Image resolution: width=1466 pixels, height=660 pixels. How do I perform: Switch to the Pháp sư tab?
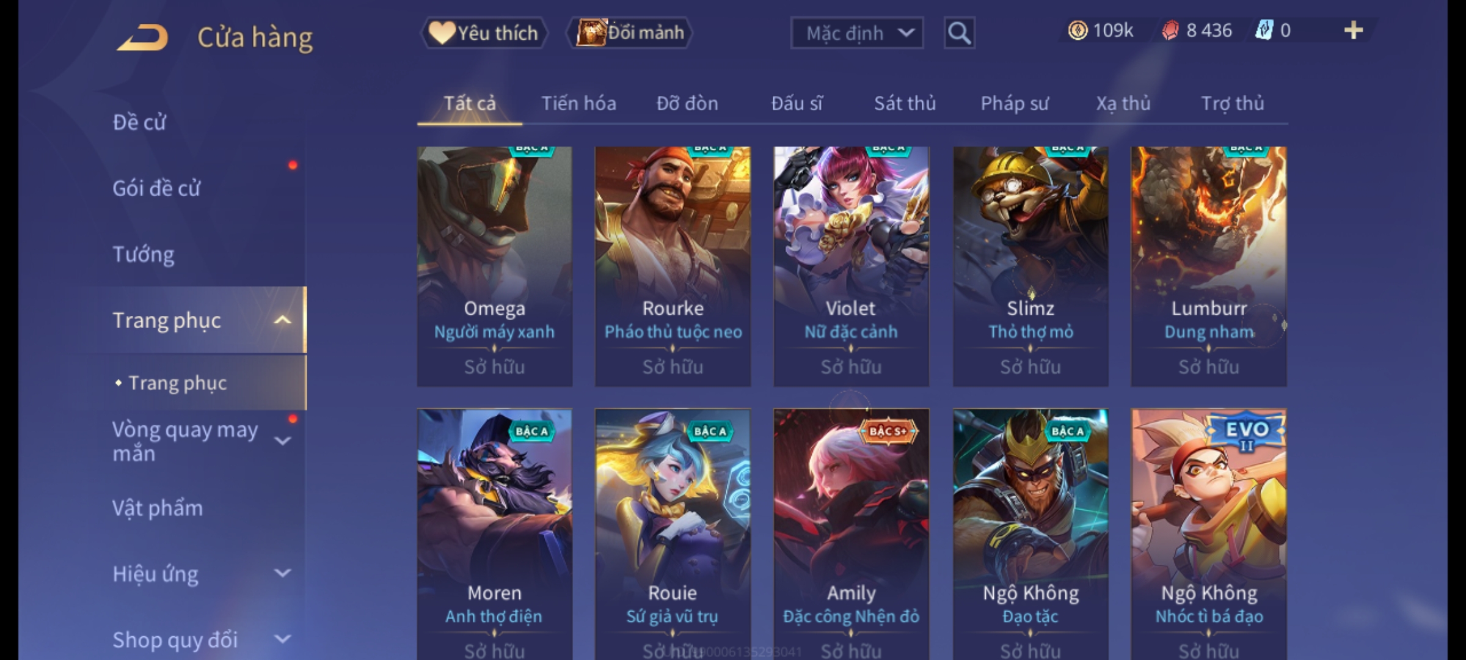pos(1015,103)
